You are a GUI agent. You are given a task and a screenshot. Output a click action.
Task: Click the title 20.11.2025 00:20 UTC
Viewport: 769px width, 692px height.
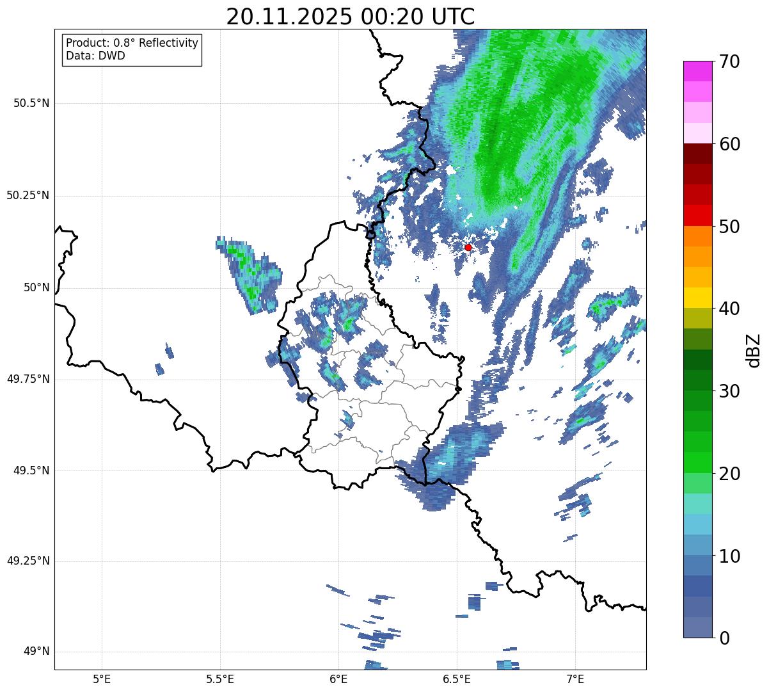click(x=351, y=17)
